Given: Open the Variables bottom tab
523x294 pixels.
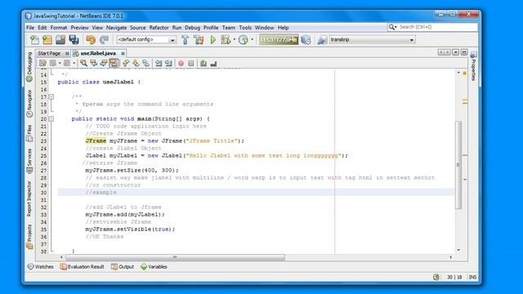Looking at the screenshot, I should pos(154,267).
